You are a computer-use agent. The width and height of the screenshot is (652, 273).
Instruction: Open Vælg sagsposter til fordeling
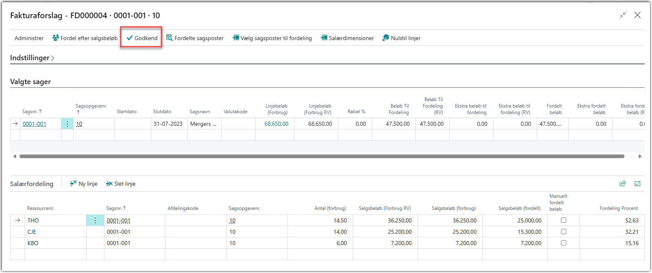272,38
